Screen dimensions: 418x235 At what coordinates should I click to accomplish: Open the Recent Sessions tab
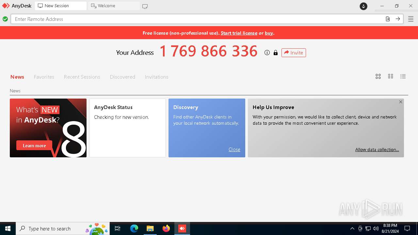click(x=82, y=77)
